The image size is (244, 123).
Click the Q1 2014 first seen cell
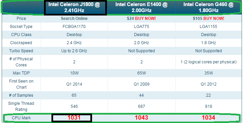[74, 84]
